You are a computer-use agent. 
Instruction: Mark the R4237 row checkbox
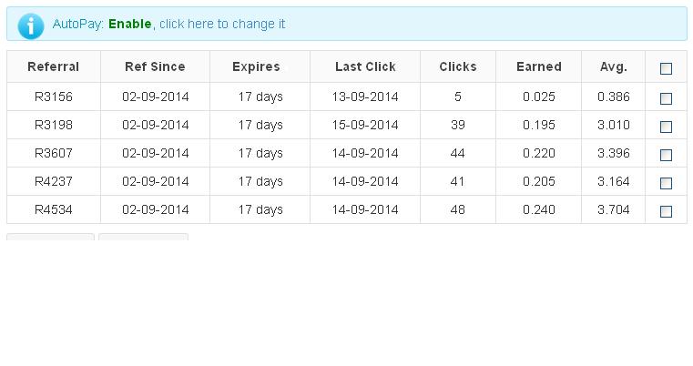pos(666,183)
